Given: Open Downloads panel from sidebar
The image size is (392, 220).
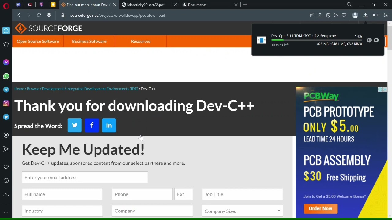Looking at the screenshot, I should click(x=6, y=194).
